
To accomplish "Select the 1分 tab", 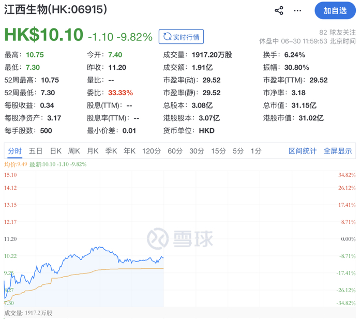I will tap(256, 151).
